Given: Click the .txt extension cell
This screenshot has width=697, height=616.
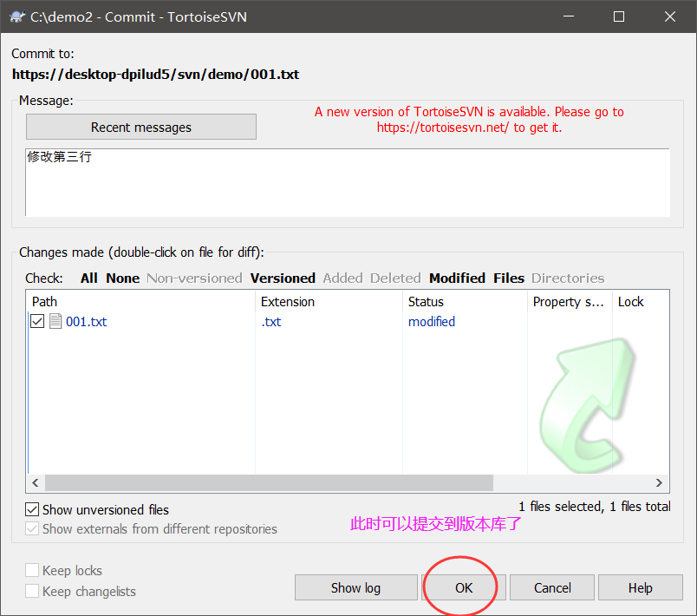Looking at the screenshot, I should pos(271,321).
